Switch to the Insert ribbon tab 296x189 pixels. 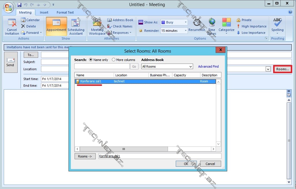click(x=44, y=12)
